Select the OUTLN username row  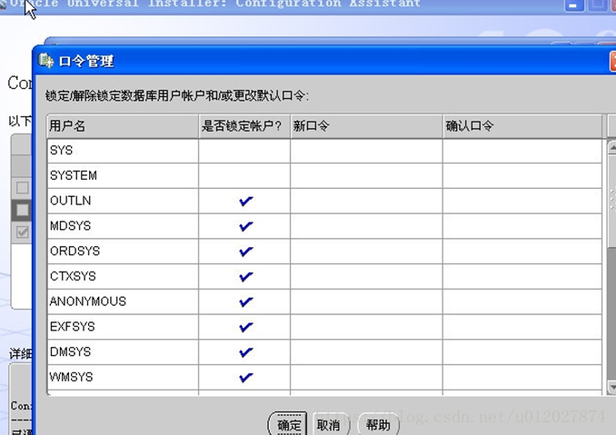(123, 201)
